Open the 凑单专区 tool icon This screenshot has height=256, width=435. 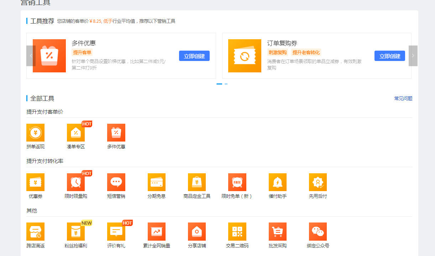click(x=76, y=133)
